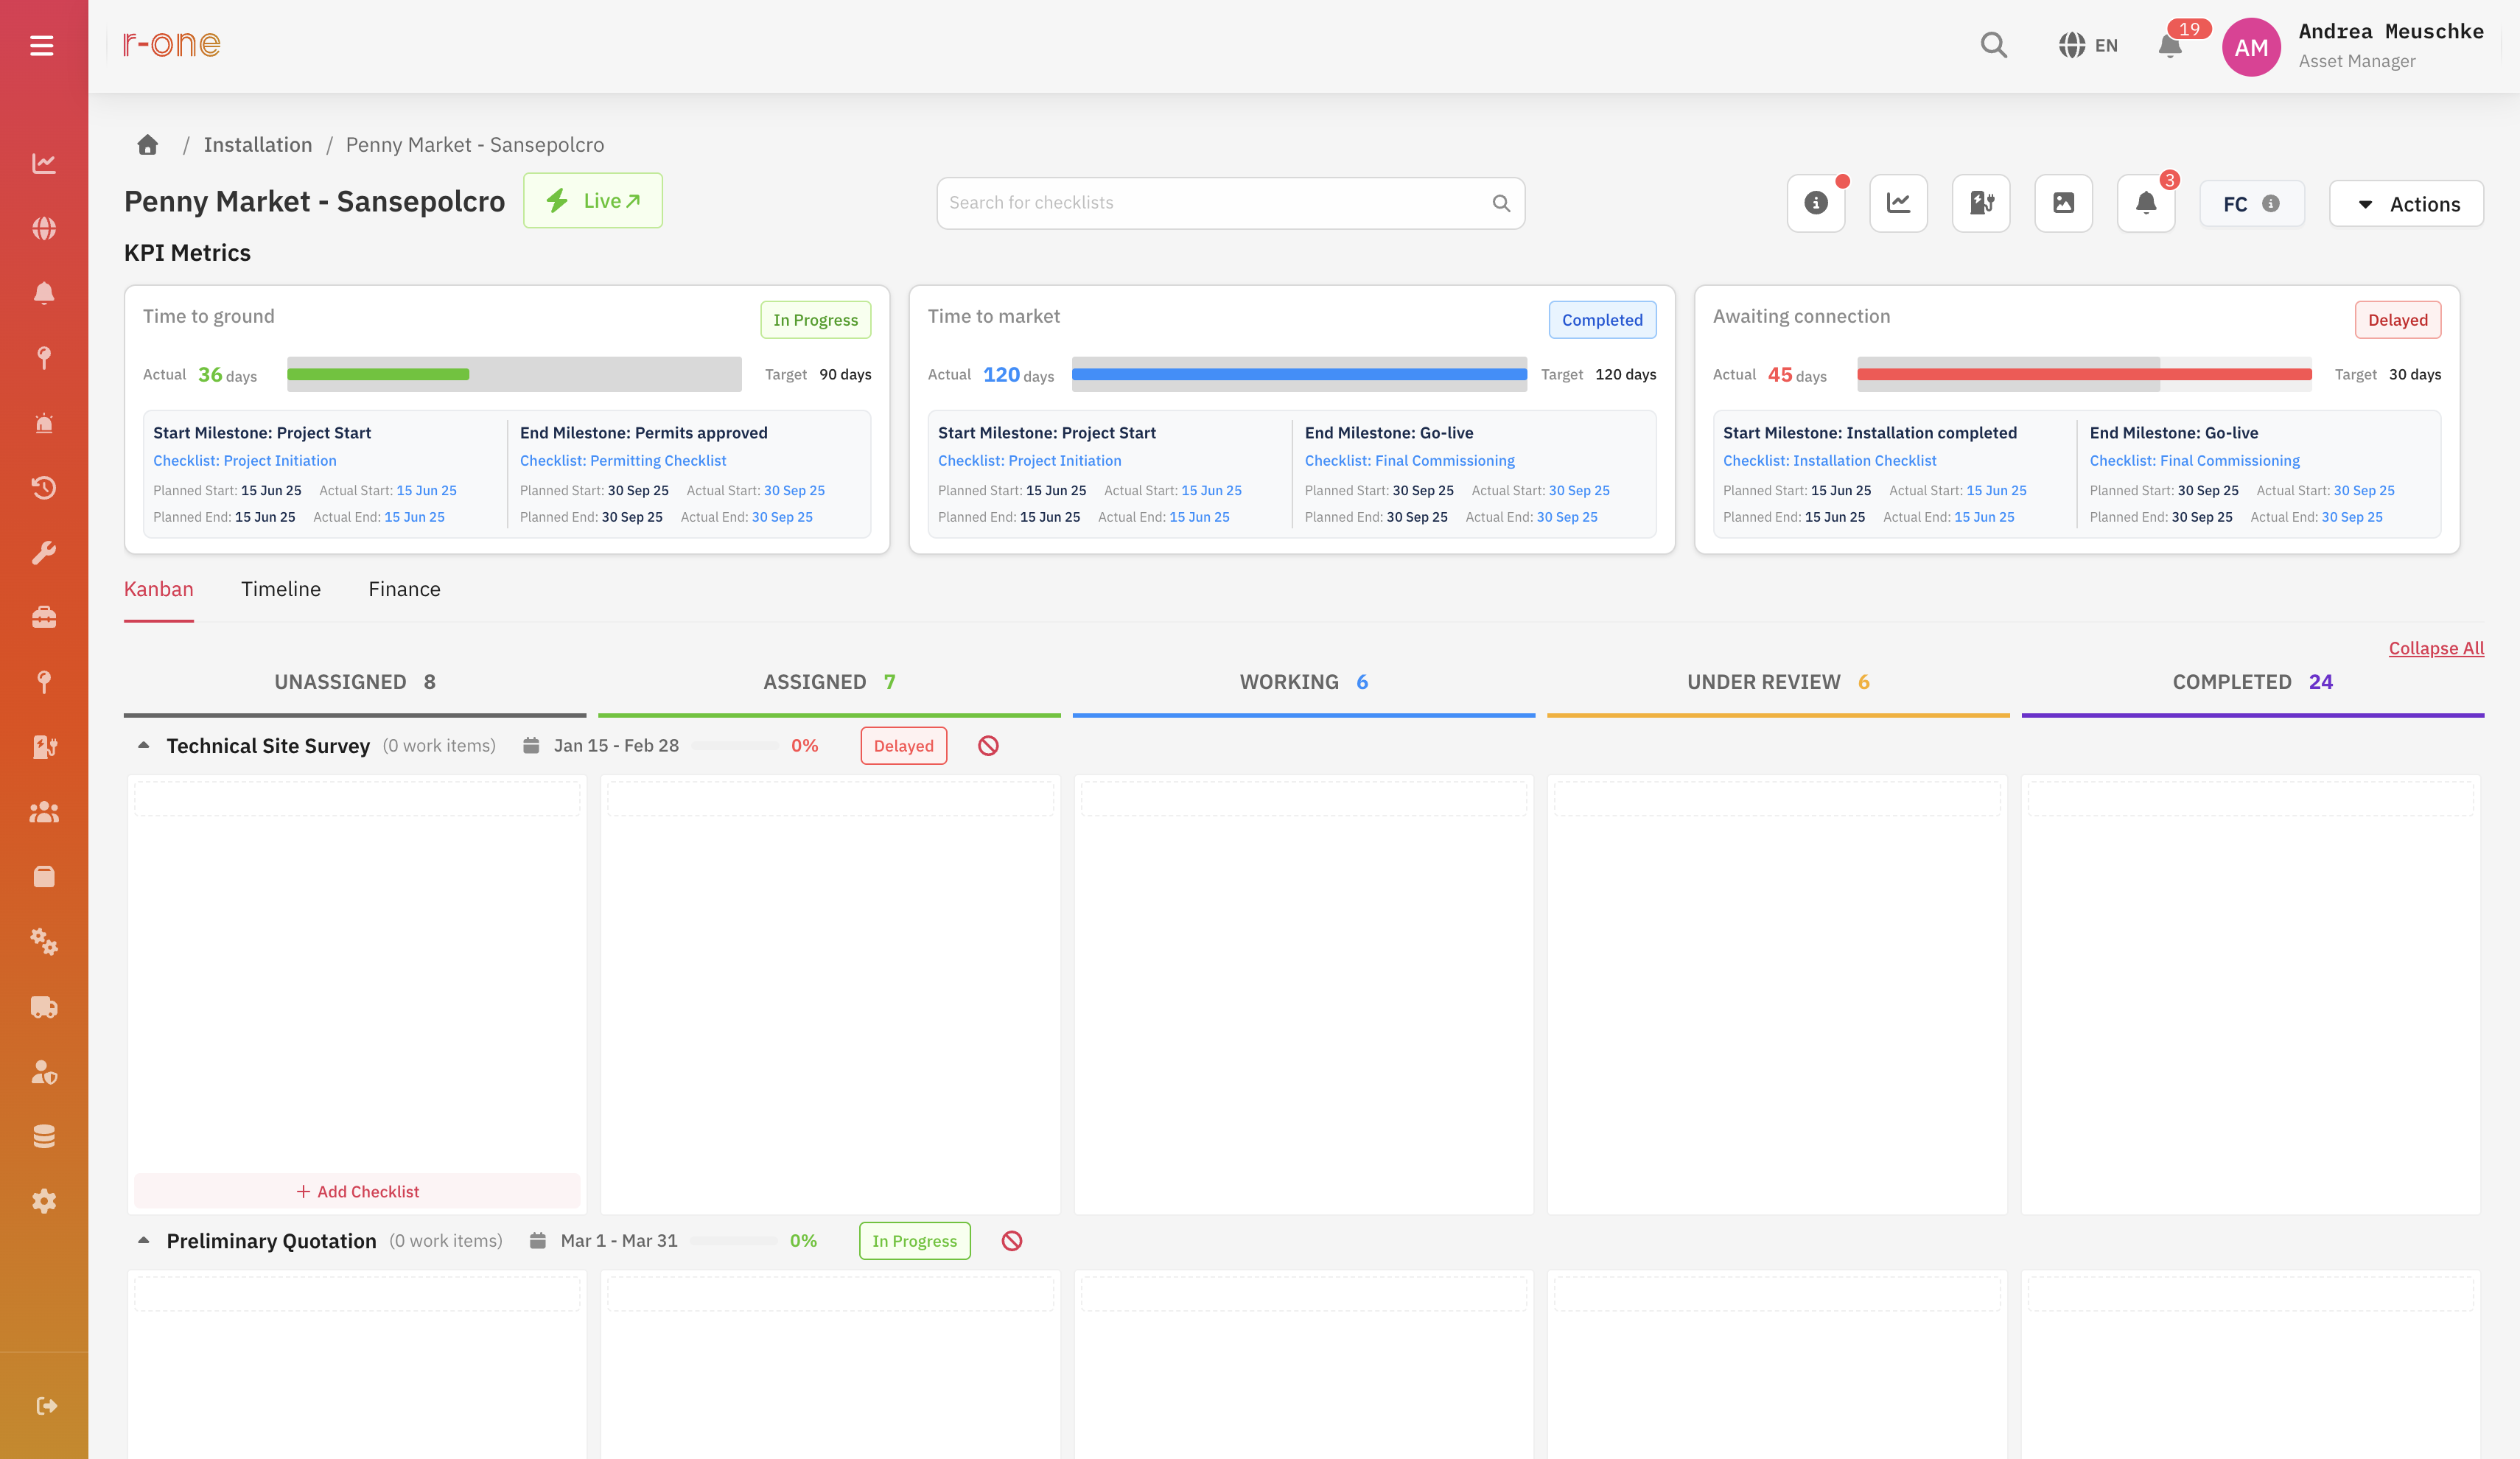
Task: Open the user shield icon in sidebar
Action: [x=44, y=1071]
